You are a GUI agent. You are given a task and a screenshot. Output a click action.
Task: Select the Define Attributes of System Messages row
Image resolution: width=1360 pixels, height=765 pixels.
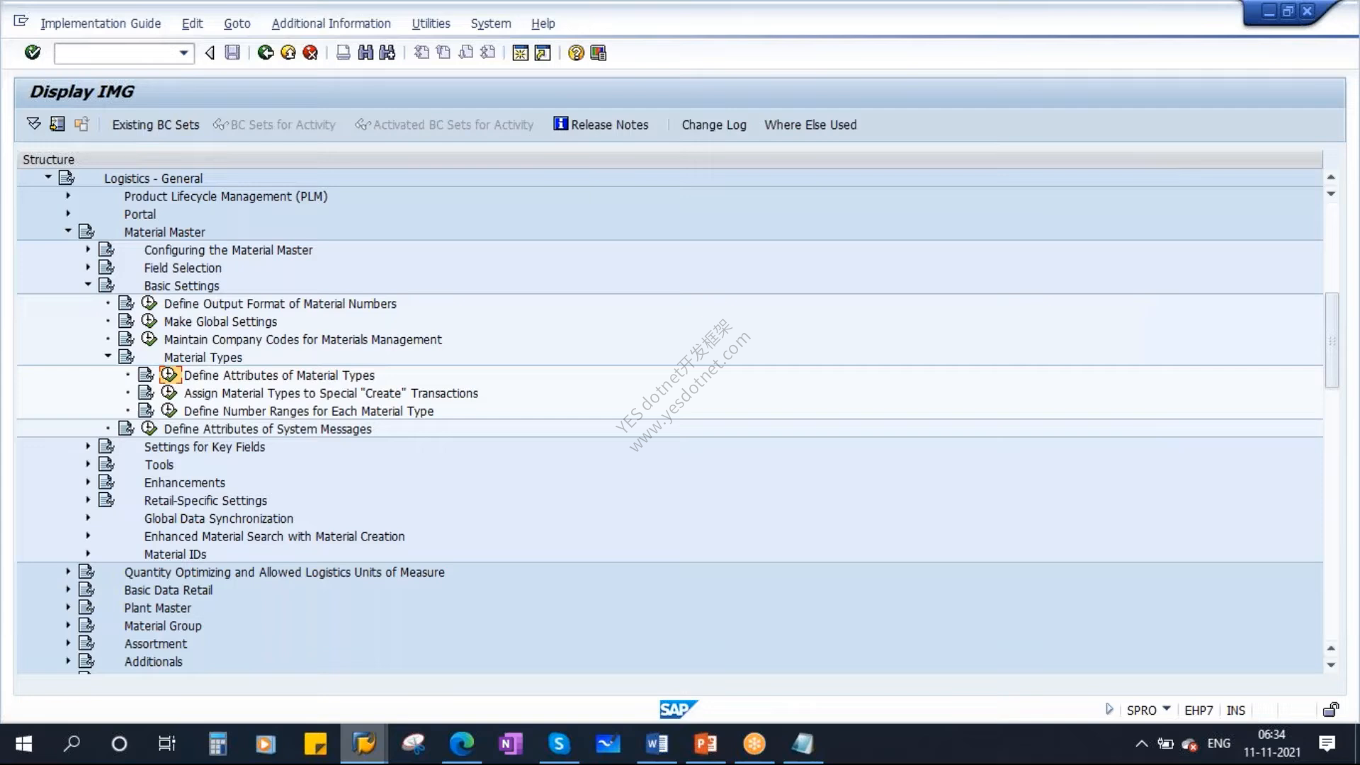tap(268, 429)
